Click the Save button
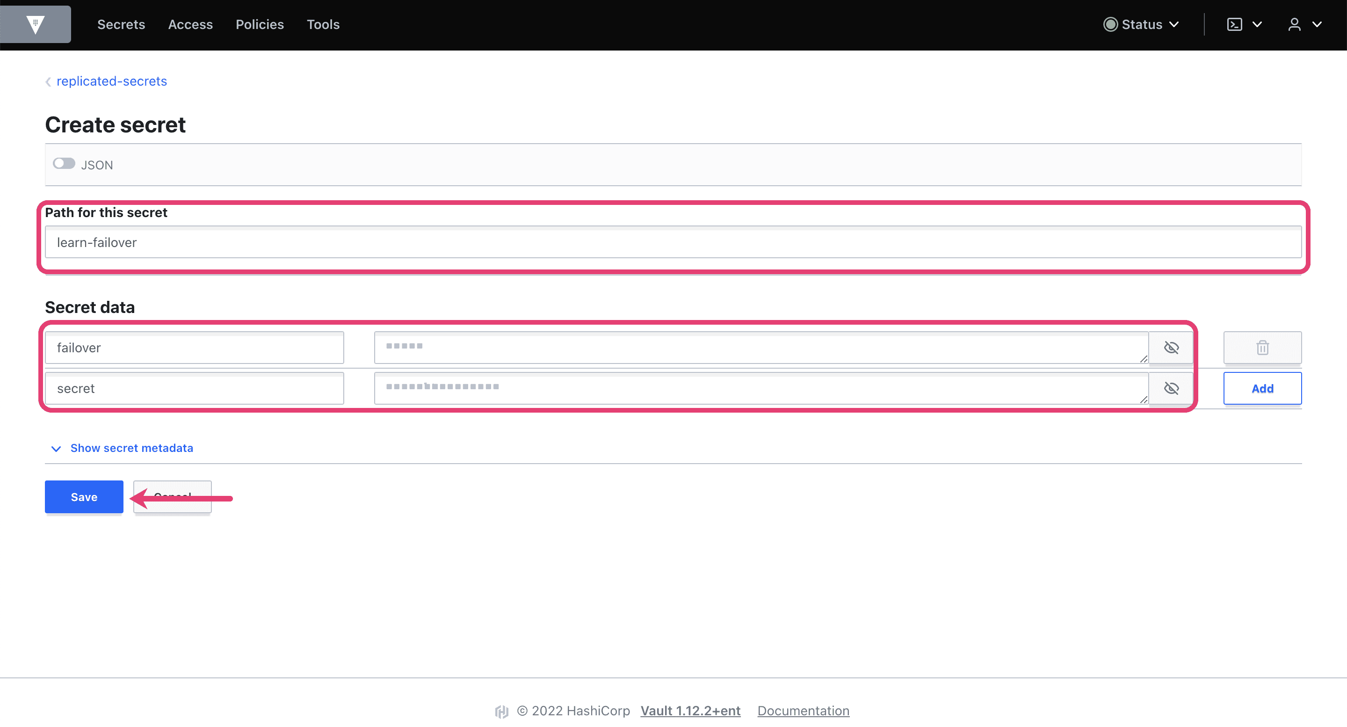 84,496
